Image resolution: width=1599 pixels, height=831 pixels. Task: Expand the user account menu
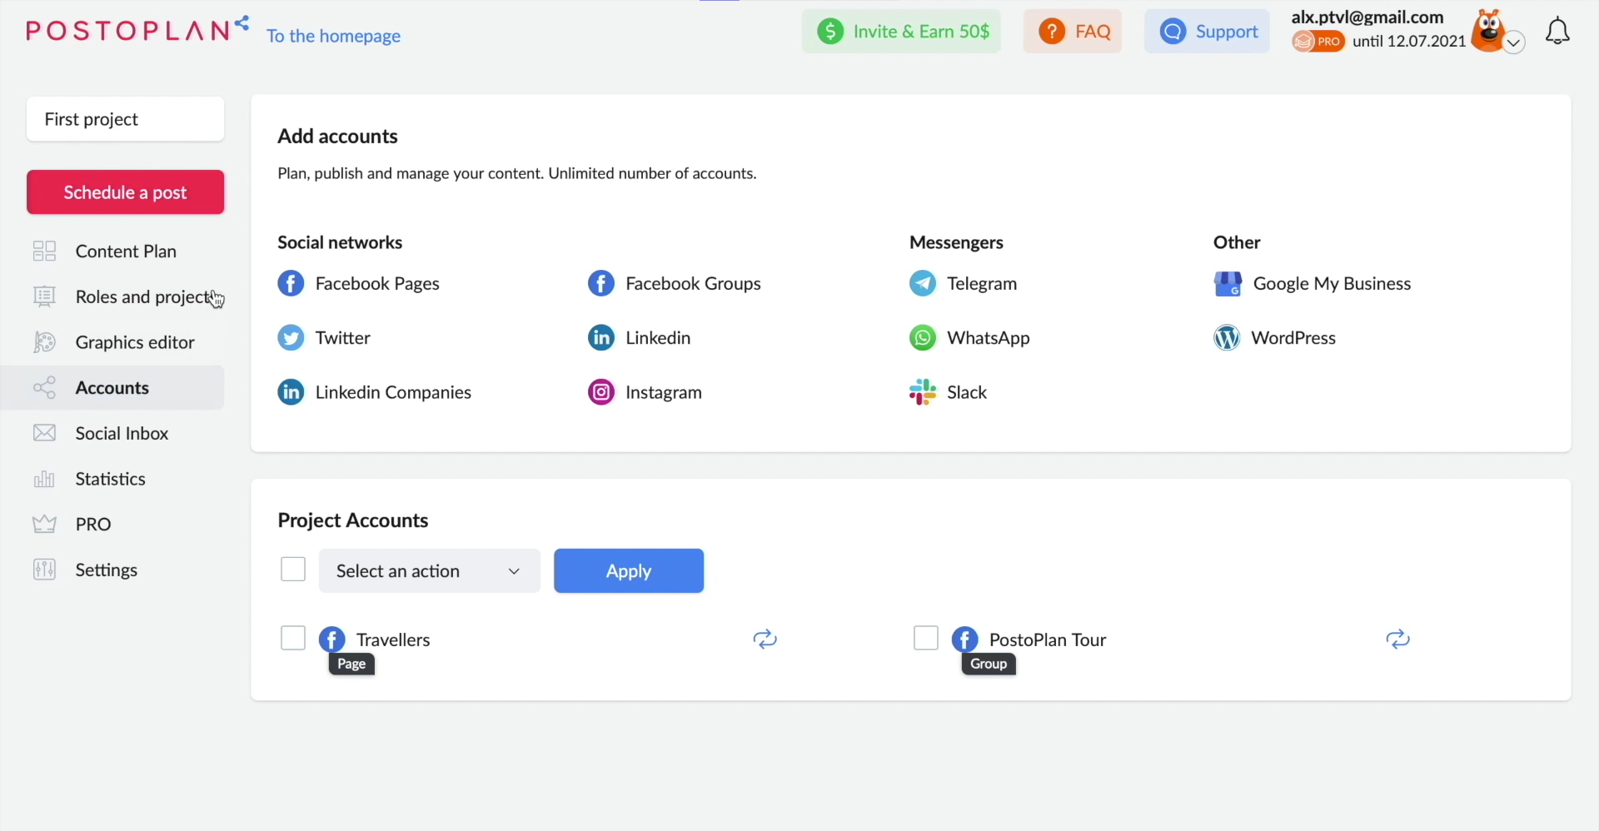pos(1515,42)
